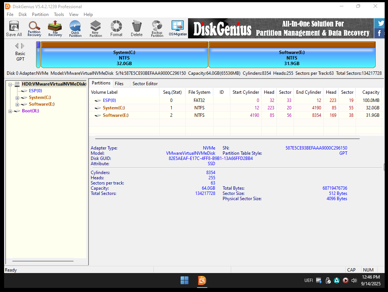Click the ESP(0) label in the partition table

pos(109,100)
